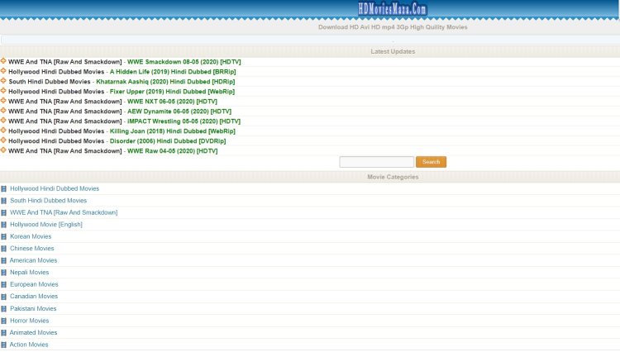This screenshot has height=352, width=620.
Task: Go to American Movies category
Action: click(x=33, y=260)
